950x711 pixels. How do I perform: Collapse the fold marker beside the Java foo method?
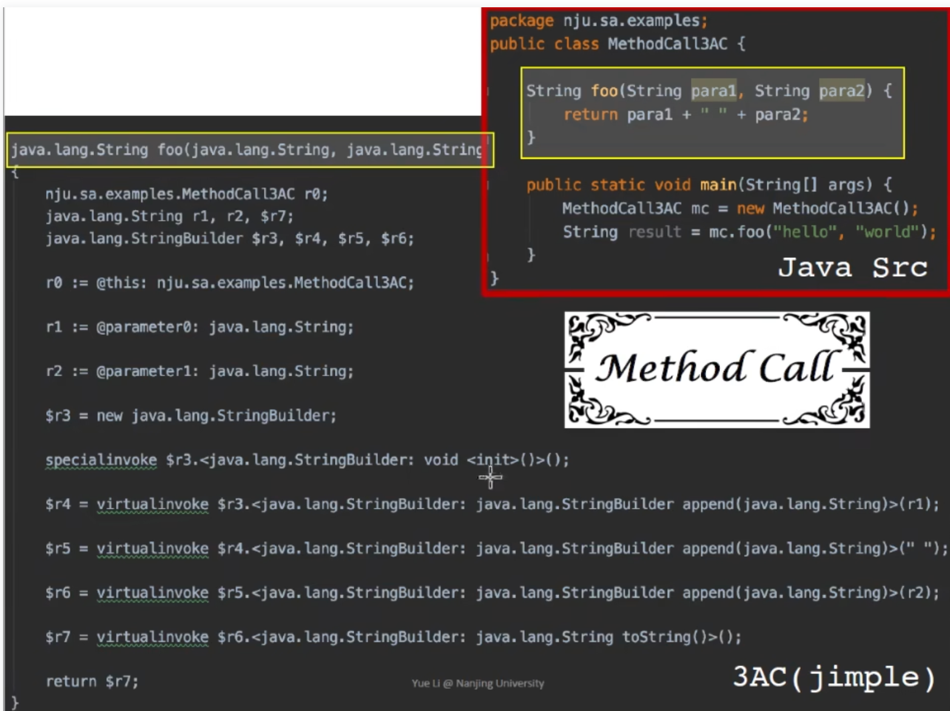click(x=488, y=92)
